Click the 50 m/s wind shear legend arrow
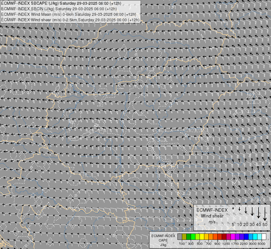 (x=265, y=214)
